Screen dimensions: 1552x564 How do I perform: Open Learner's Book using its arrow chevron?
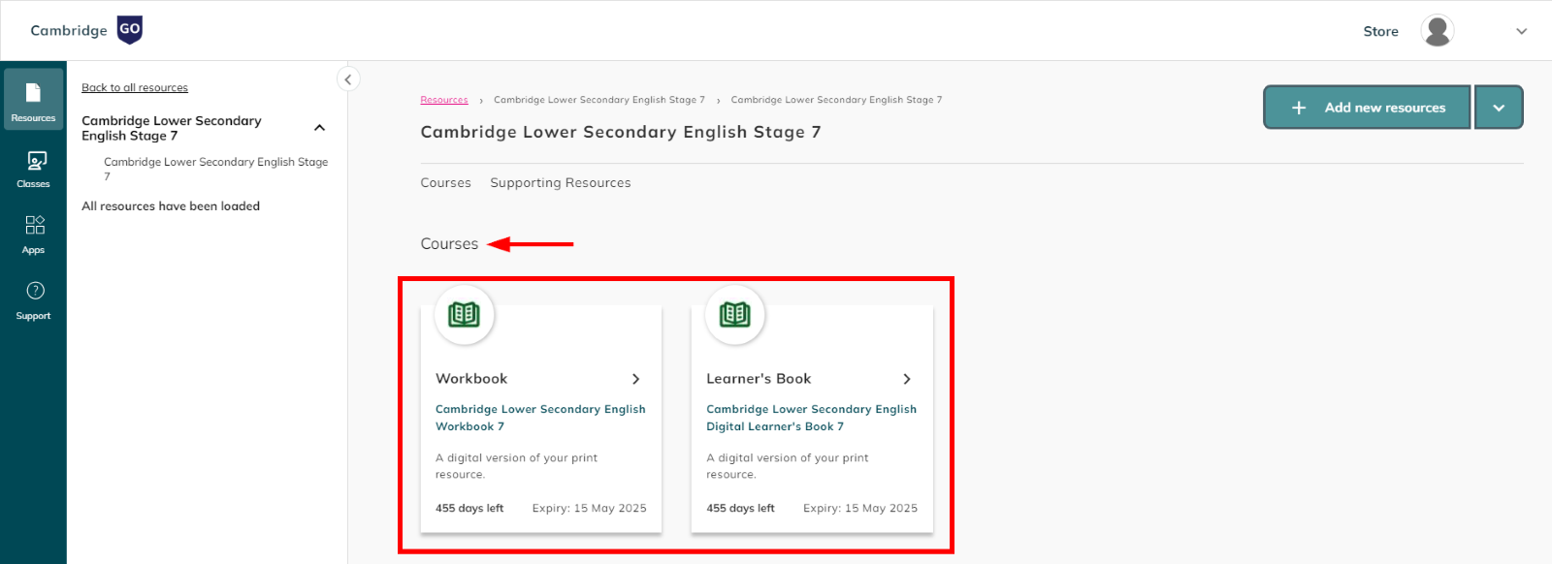[906, 379]
